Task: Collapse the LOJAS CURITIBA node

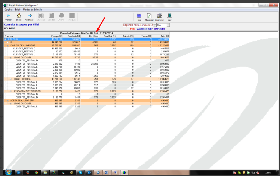Action: coord(10,79)
